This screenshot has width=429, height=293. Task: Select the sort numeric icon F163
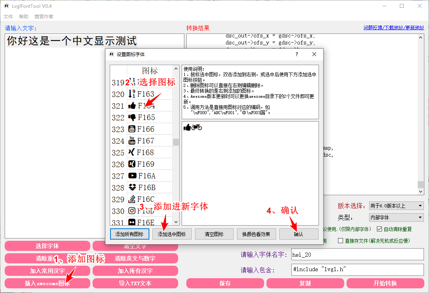click(149, 94)
